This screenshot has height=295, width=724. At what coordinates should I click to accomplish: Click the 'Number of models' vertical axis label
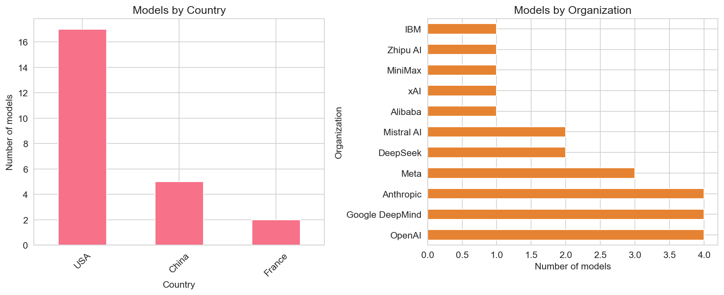(x=9, y=132)
